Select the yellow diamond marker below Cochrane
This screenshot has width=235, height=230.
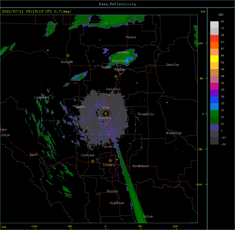[x=93, y=161]
